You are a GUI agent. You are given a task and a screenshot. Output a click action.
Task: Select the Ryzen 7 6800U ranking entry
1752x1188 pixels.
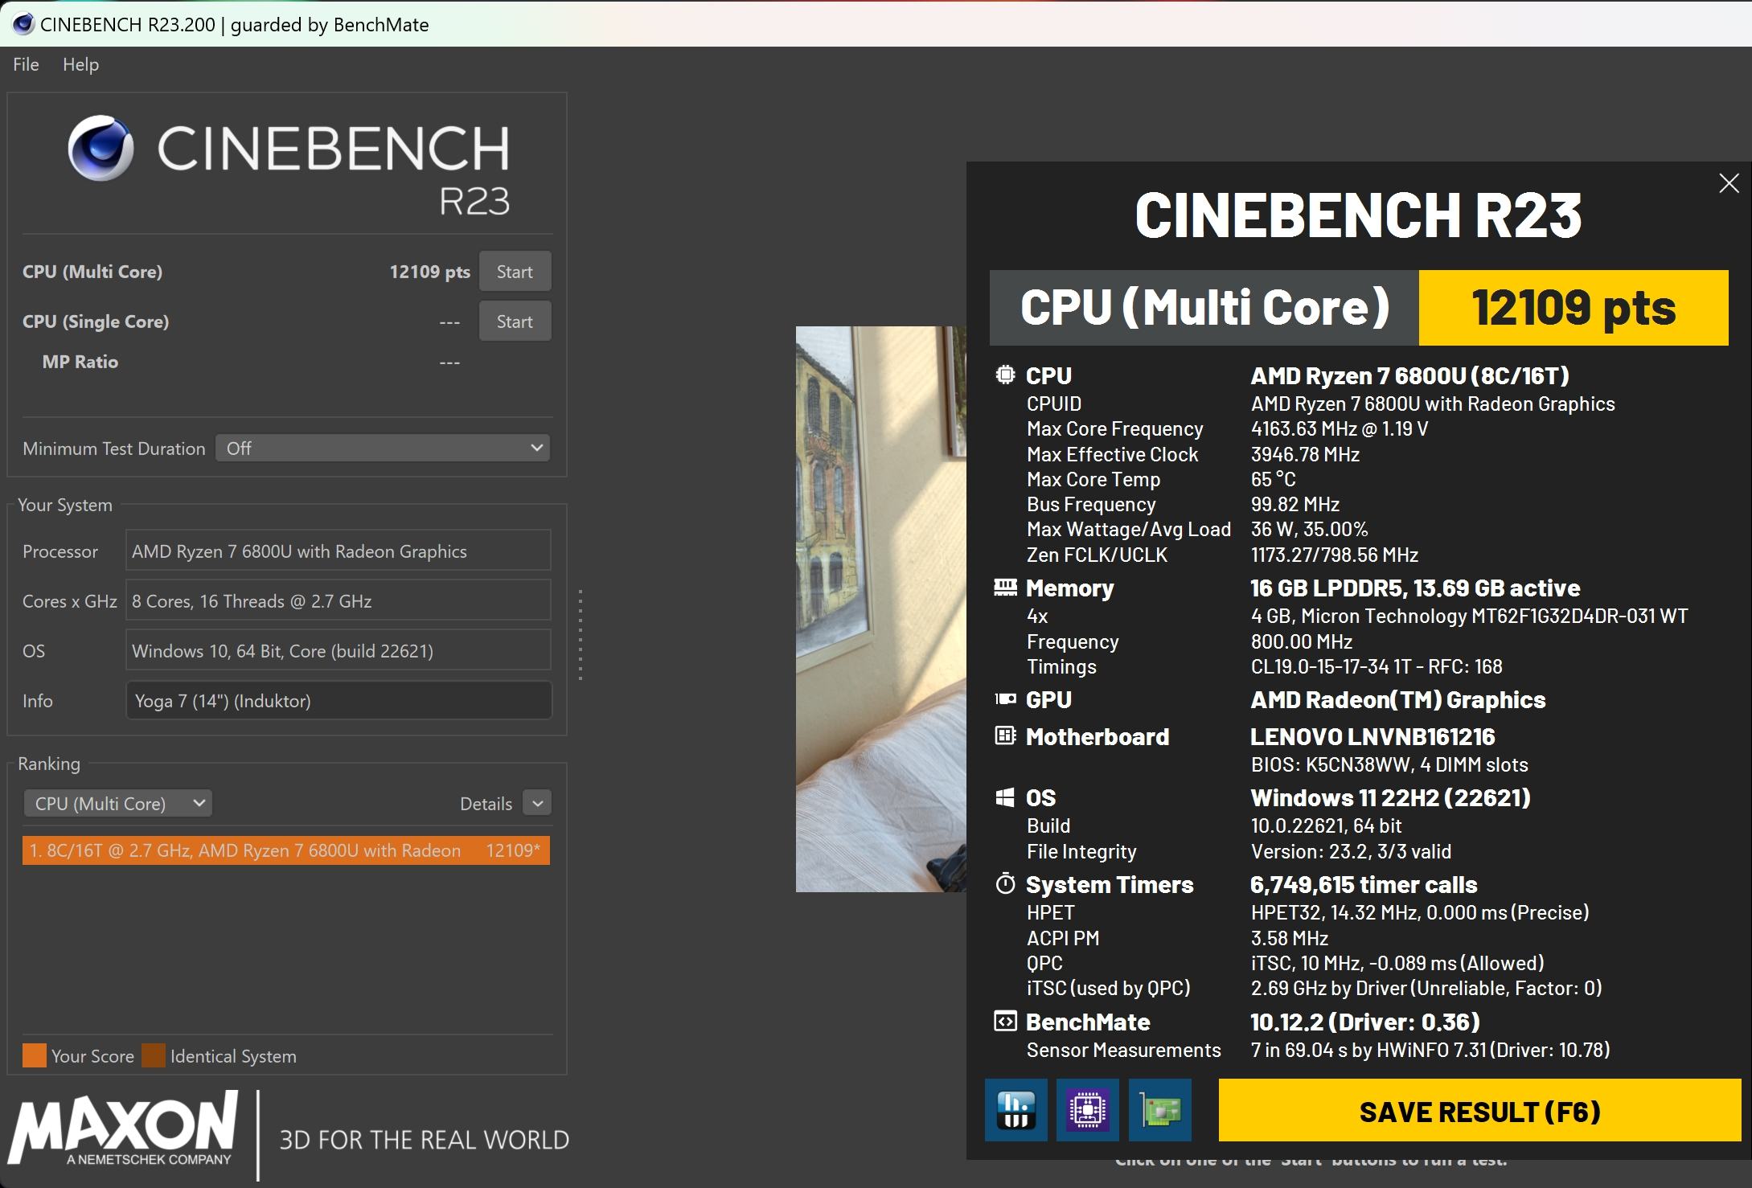286,850
